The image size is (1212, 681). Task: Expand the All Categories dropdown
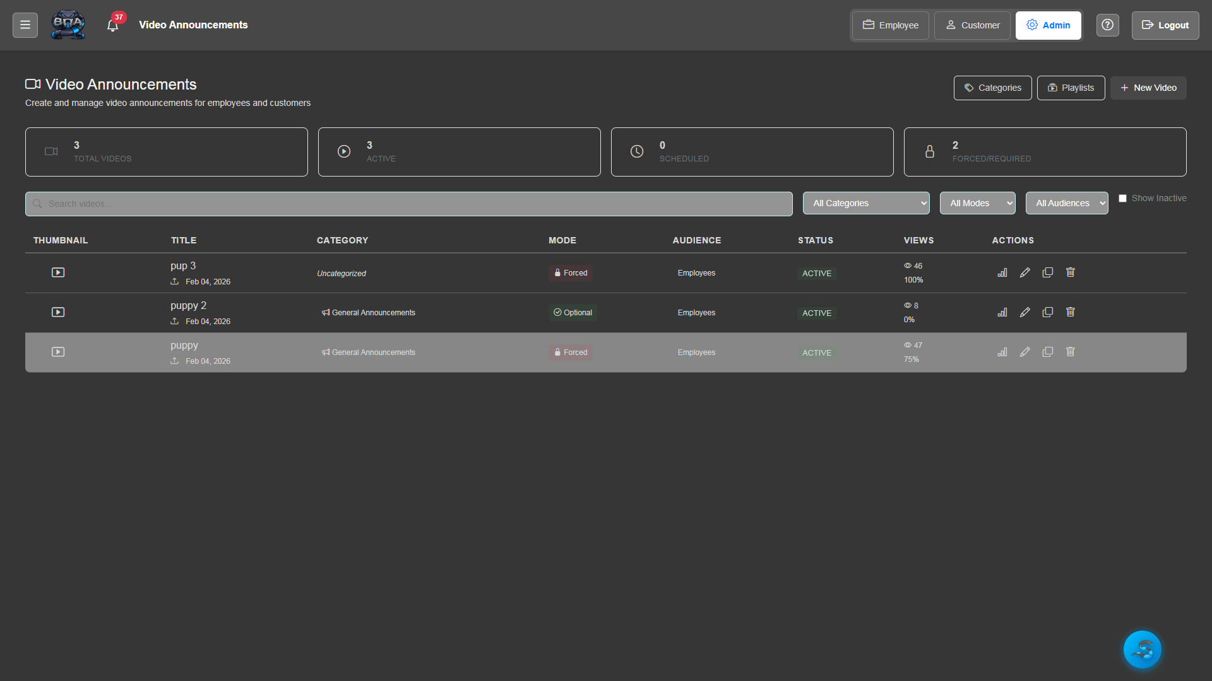[865, 203]
